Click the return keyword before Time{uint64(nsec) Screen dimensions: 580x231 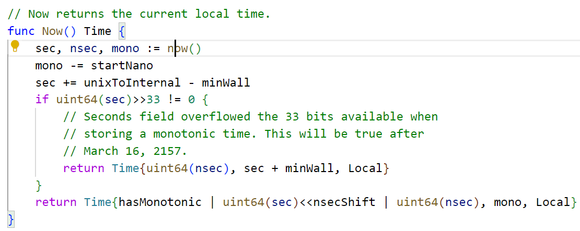(84, 168)
